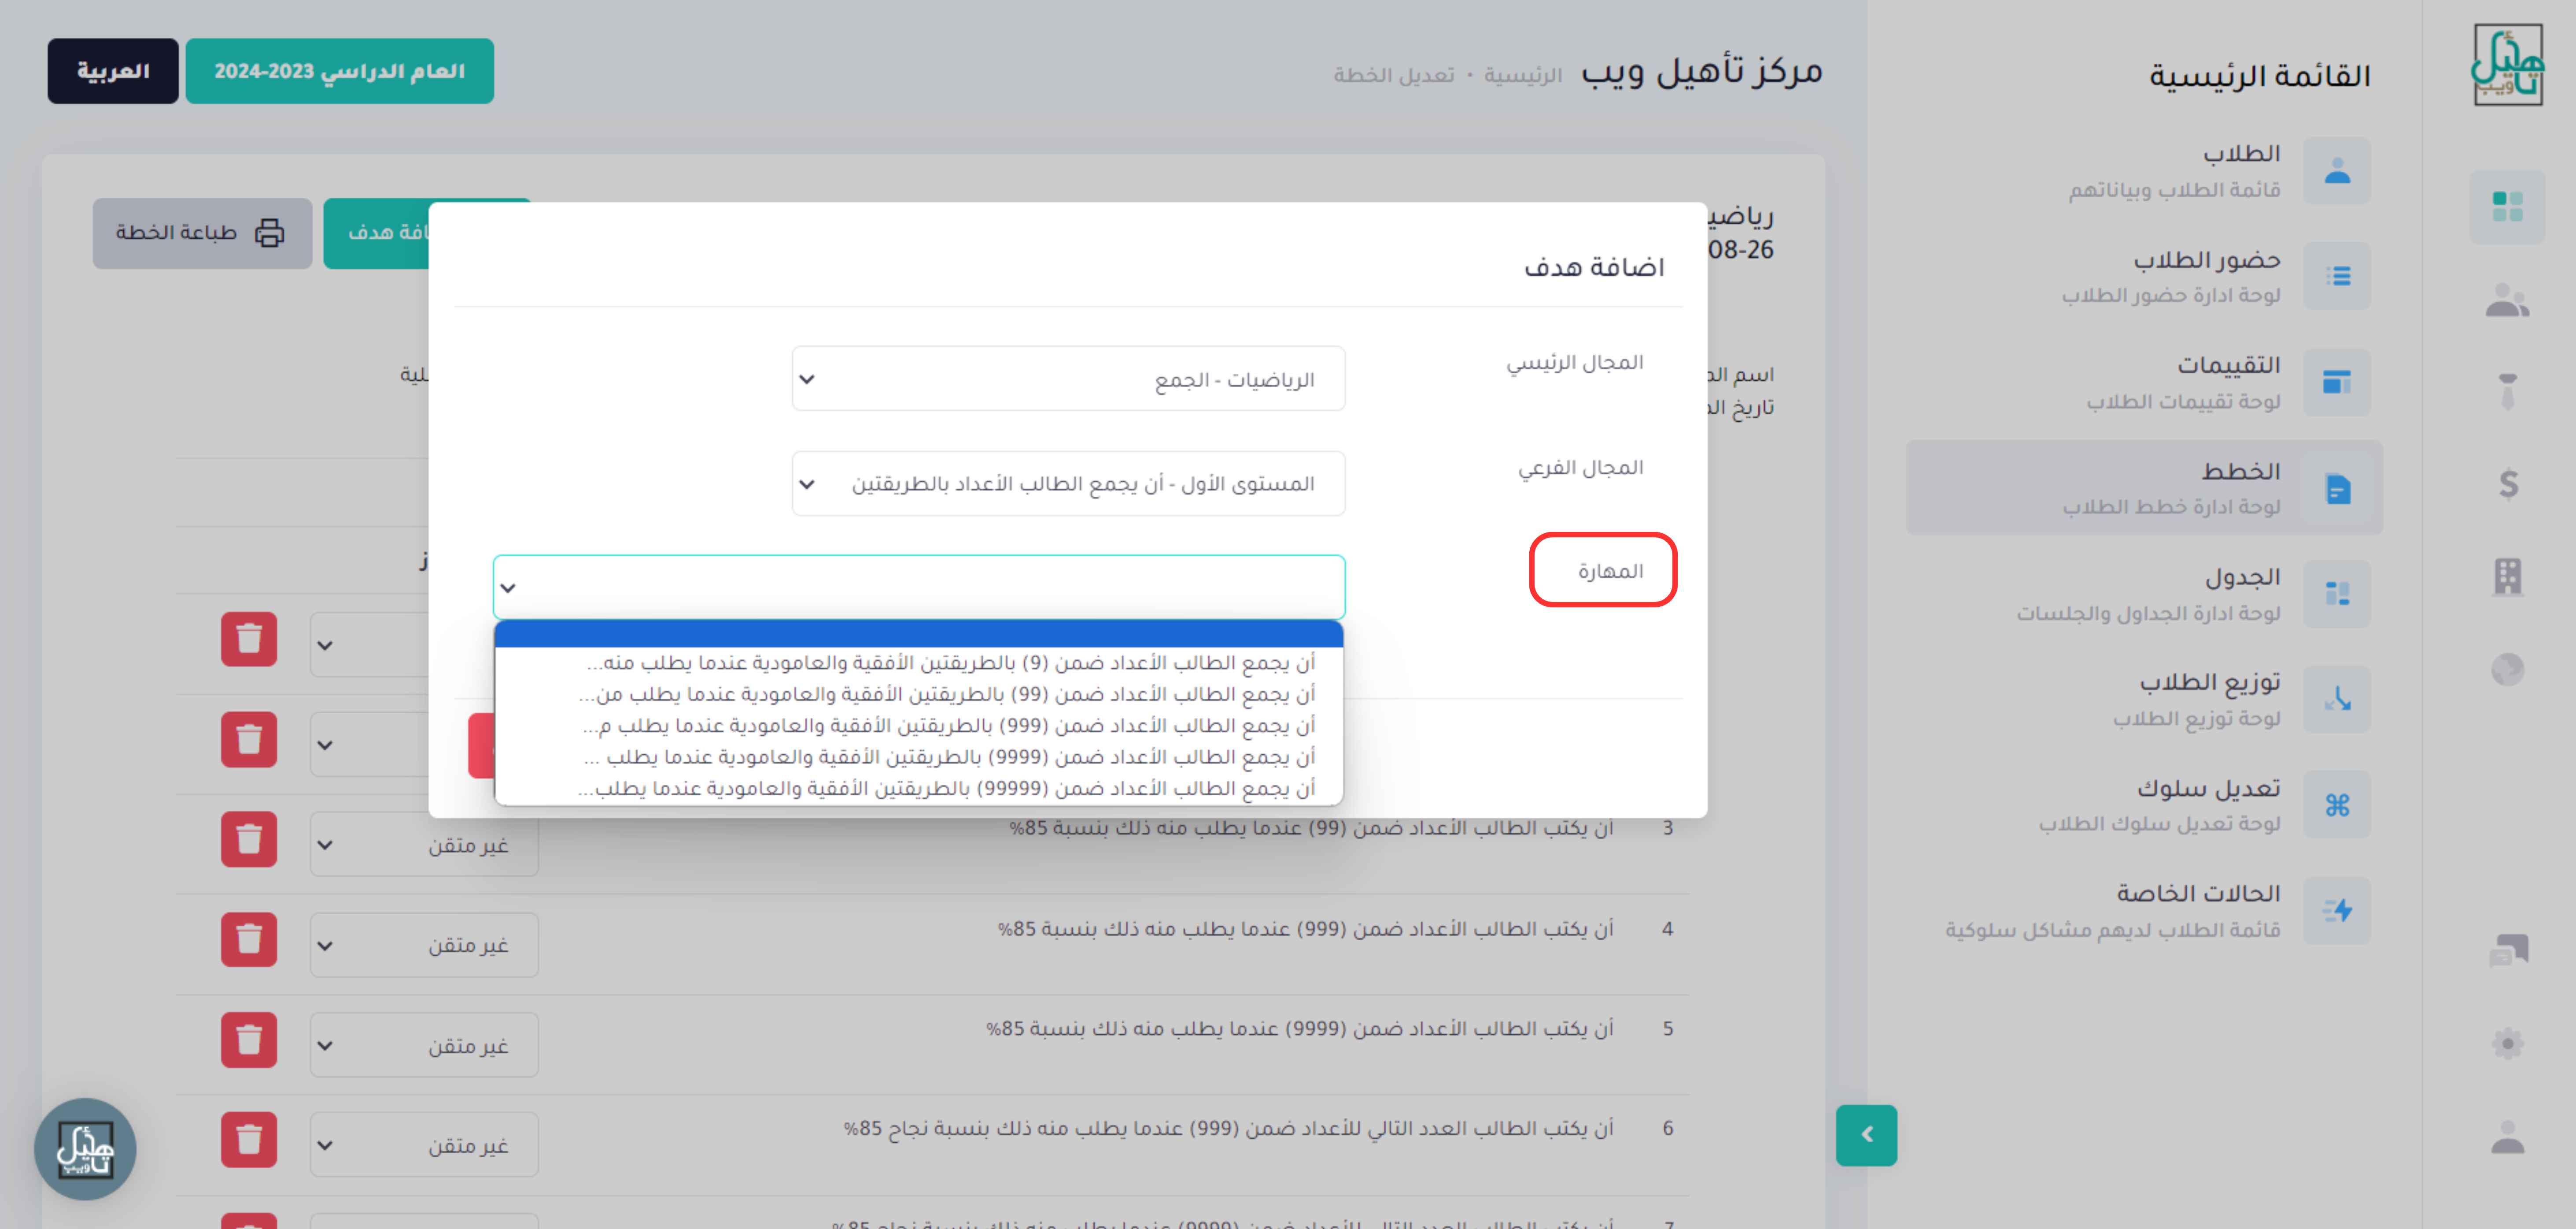Select skill option adding numbers within (99999)
Image resolution: width=2576 pixels, height=1229 pixels.
point(919,788)
